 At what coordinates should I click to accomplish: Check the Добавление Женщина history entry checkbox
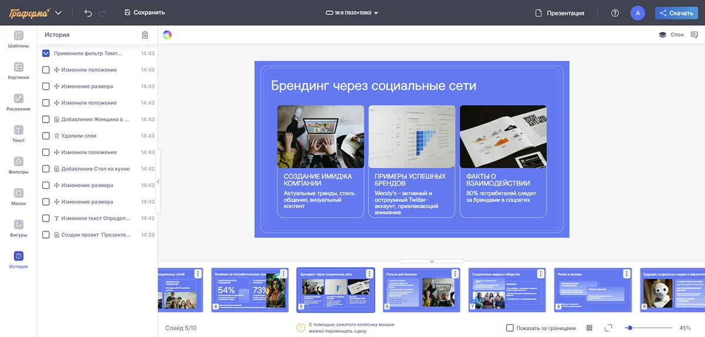(46, 119)
